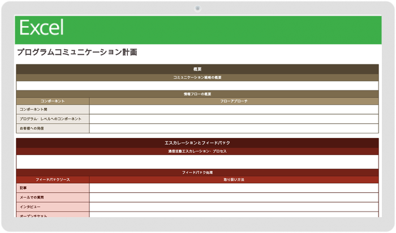This screenshot has height=233, width=396.
Task: Select the コミュニケーション戦略の概要 subheader
Action: (197, 77)
